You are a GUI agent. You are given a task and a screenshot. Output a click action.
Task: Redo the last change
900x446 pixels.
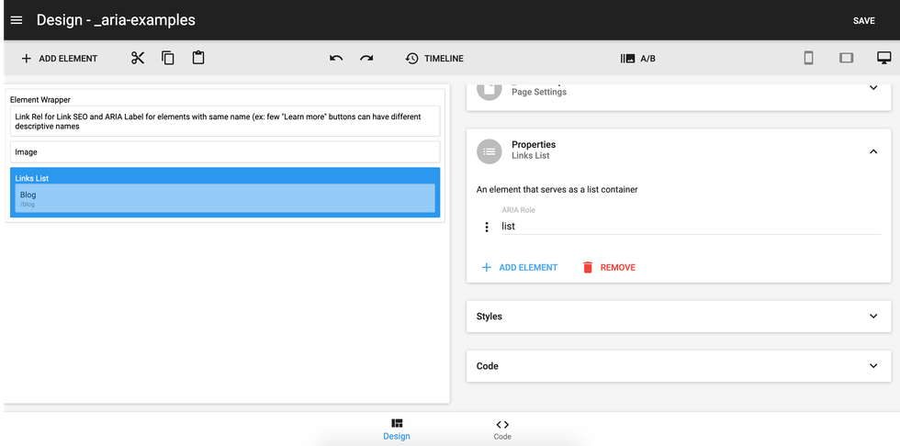tap(366, 58)
